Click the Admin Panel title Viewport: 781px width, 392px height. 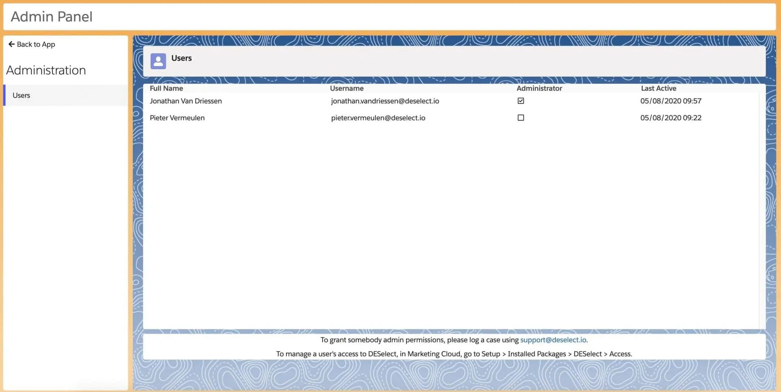[52, 17]
